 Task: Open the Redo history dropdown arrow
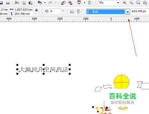coord(55,3)
